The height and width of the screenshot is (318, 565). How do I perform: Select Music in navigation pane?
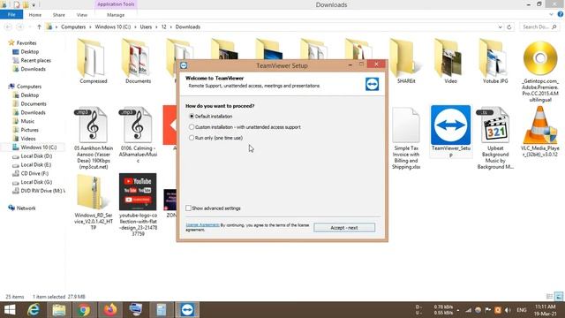(27, 121)
